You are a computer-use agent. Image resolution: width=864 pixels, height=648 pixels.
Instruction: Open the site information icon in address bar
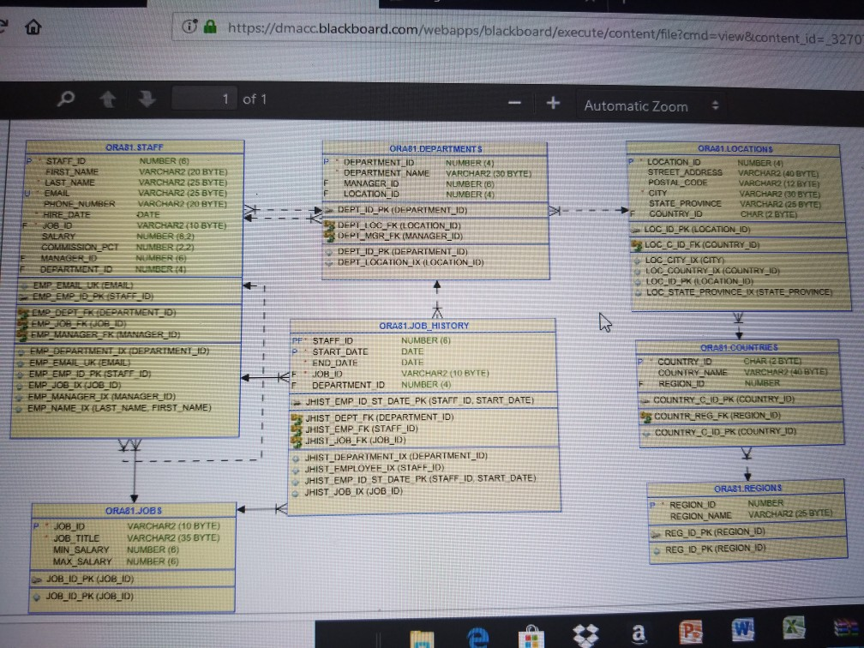pos(189,26)
